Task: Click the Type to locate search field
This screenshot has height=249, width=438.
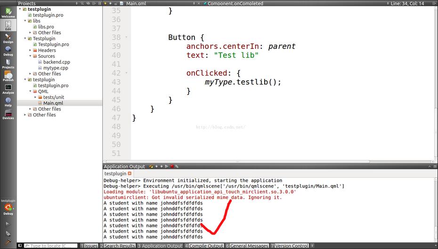Action: 51,246
